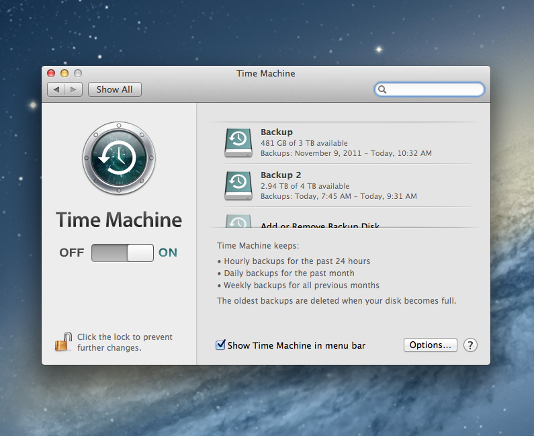This screenshot has width=534, height=436.
Task: Click Show All preferences button
Action: click(x=114, y=89)
